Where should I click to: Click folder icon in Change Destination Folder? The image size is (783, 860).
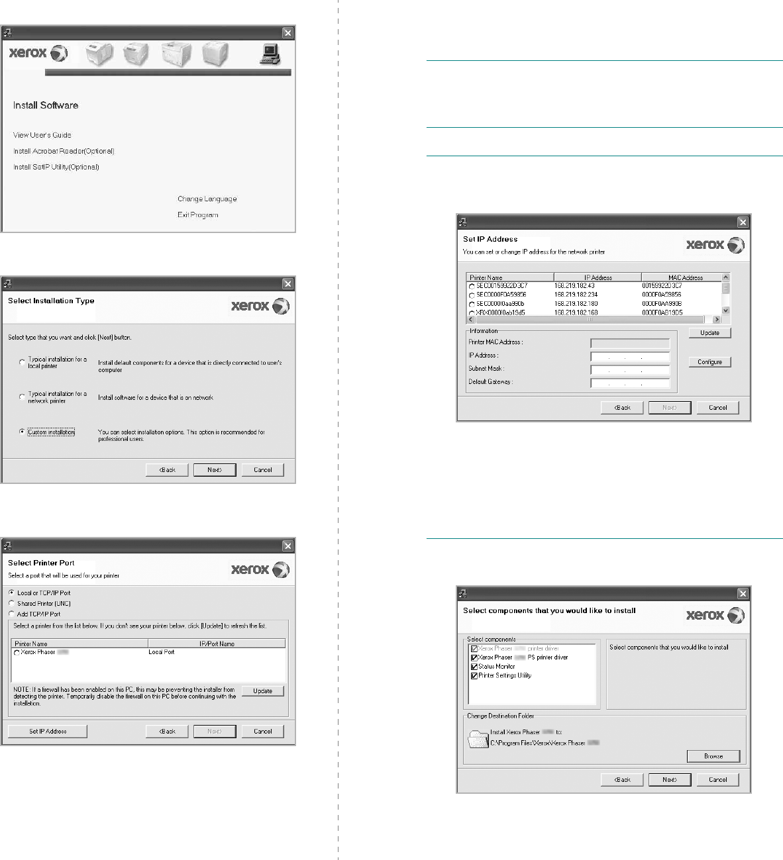pos(478,738)
